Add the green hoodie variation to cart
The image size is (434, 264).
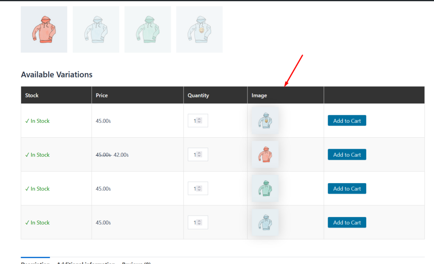coord(347,189)
